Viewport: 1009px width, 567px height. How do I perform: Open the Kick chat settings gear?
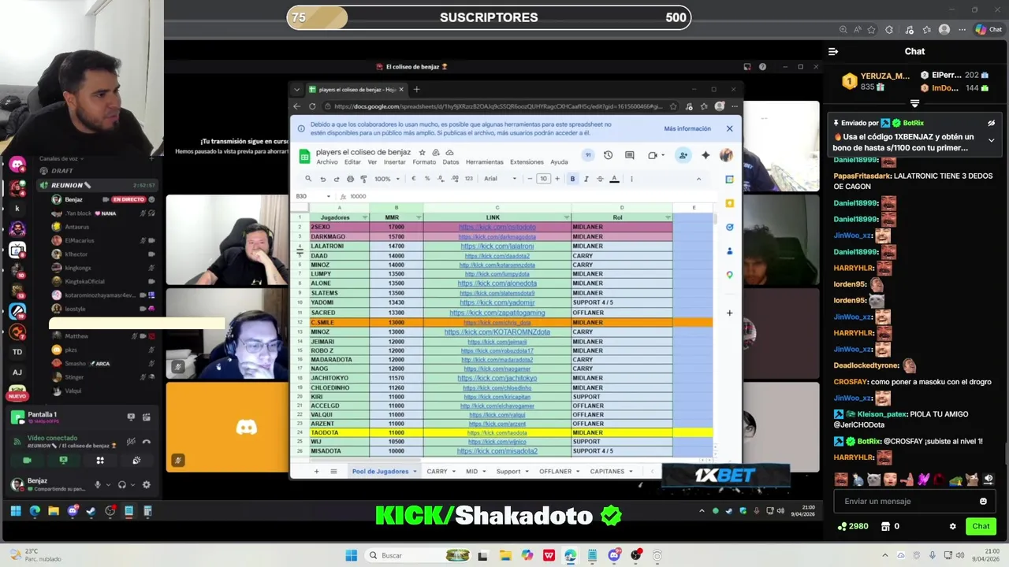[x=952, y=526]
